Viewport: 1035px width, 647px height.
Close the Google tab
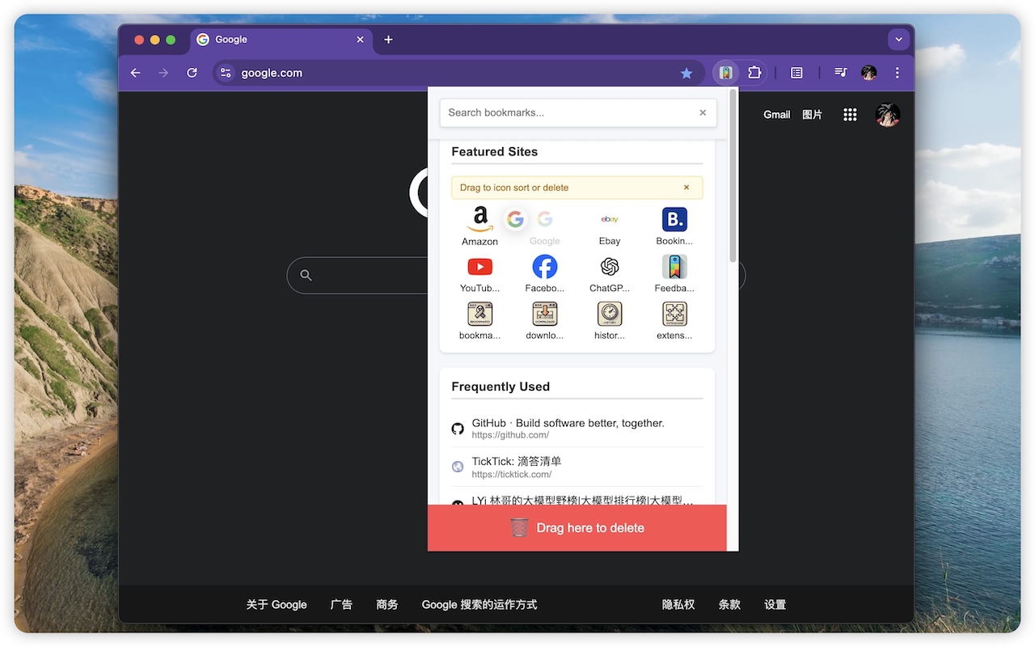coord(360,40)
